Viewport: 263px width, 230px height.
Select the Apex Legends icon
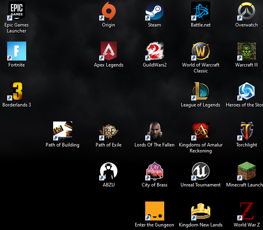[x=109, y=51]
